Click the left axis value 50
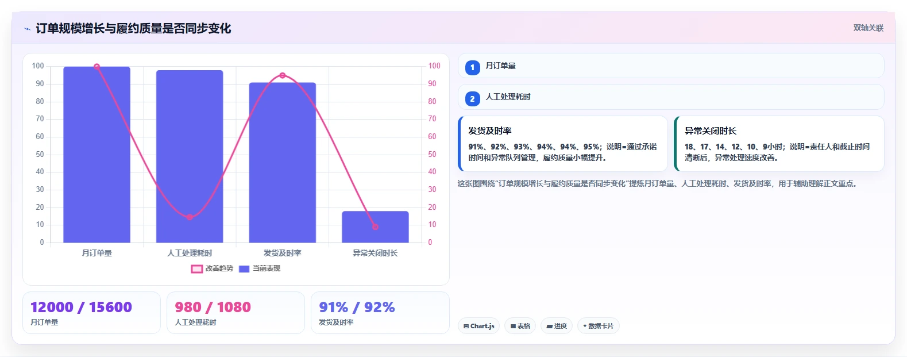Image resolution: width=907 pixels, height=357 pixels. click(x=40, y=154)
